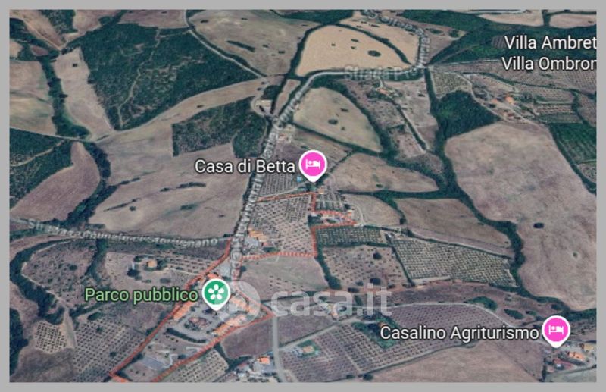The width and height of the screenshot is (606, 392).
Task: Select the Parco pubblico green text label
Action: [141, 295]
